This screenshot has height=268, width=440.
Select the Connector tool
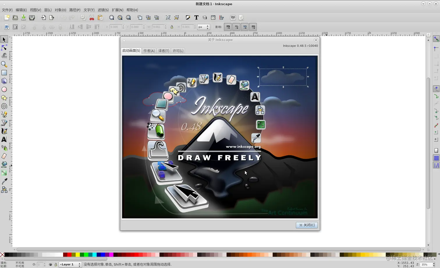4,190
